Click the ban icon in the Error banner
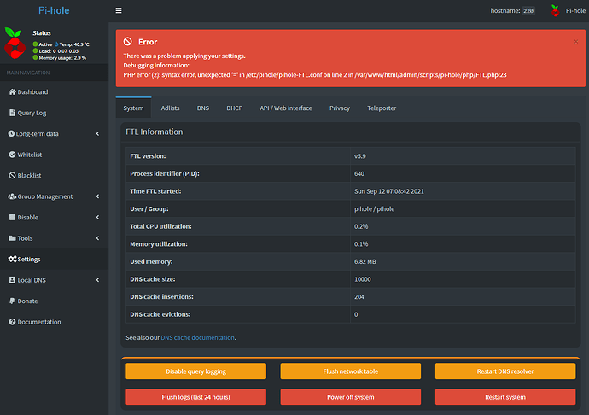This screenshot has width=589, height=415. point(128,41)
